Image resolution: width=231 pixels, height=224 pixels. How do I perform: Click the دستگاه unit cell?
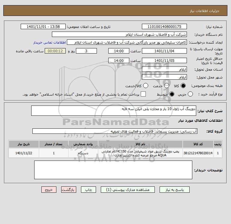coord(83,153)
